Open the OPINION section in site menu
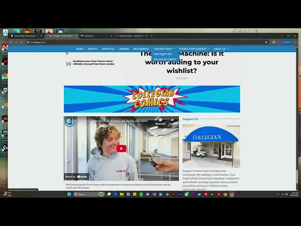Viewport: 301px width, 226px height. point(124,49)
